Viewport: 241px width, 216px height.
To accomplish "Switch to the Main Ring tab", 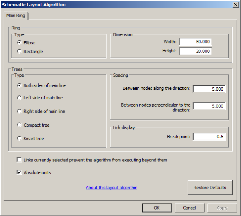I will pyautogui.click(x=16, y=16).
